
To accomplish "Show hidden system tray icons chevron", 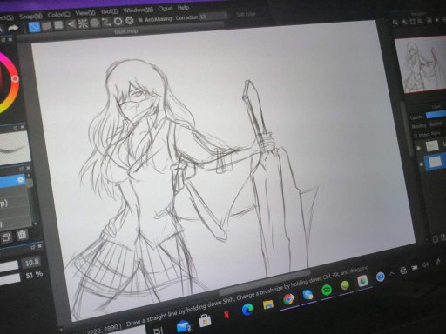I will (x=391, y=273).
